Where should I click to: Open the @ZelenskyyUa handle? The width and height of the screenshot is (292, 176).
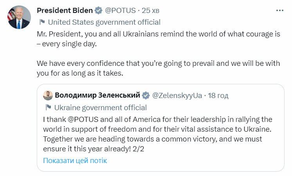pyautogui.click(x=177, y=95)
